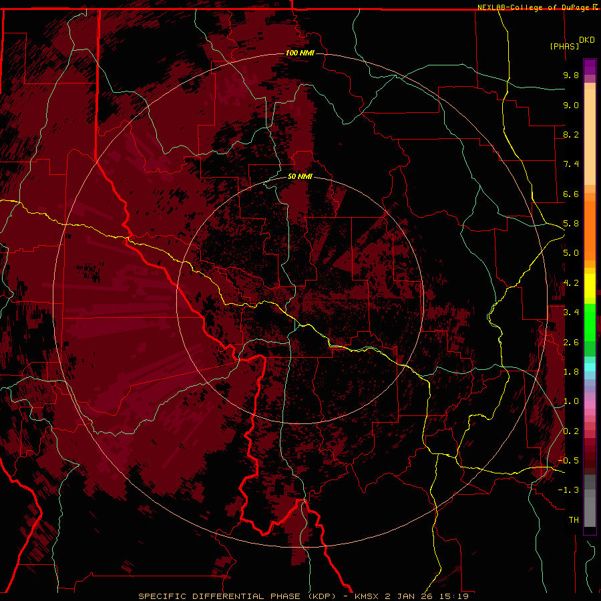Select the 1.8 scale value
Viewport: 601px width, 601px height.
(571, 372)
